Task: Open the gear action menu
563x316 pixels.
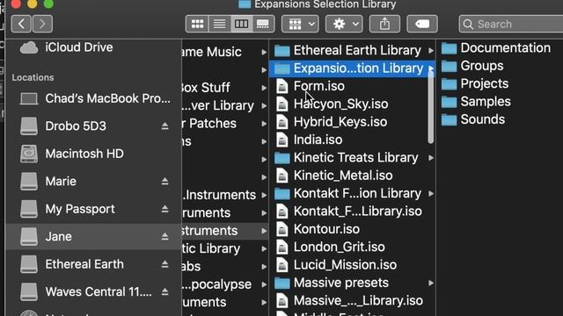Action: (x=344, y=24)
